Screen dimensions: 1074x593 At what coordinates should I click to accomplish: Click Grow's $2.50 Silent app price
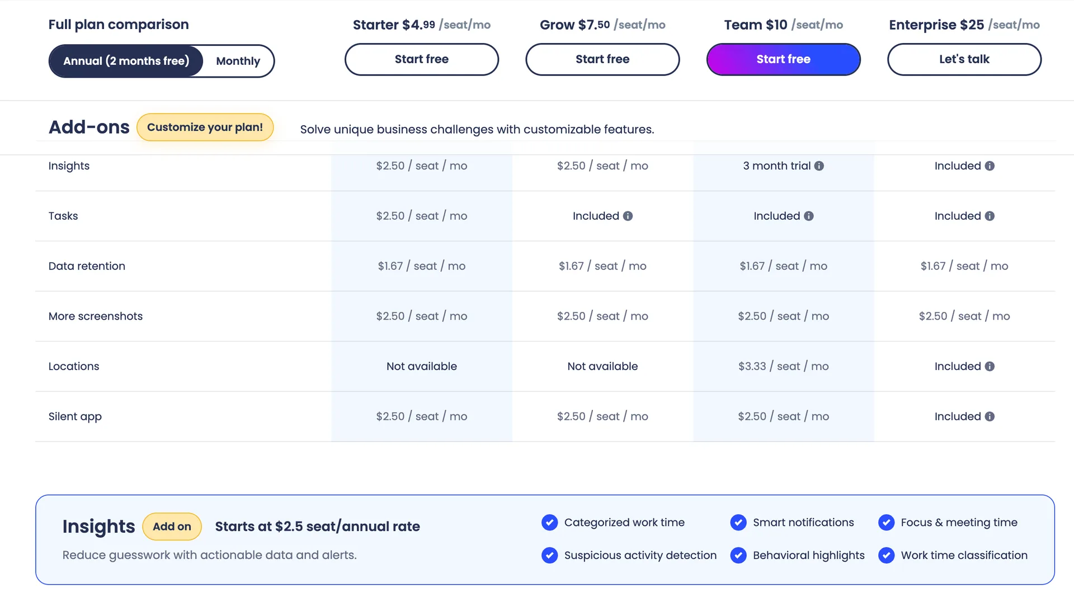click(x=602, y=417)
